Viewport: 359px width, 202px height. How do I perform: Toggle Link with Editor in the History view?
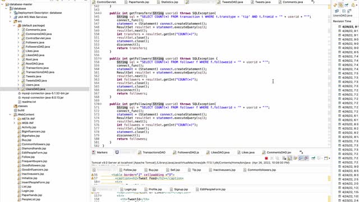point(341,5)
